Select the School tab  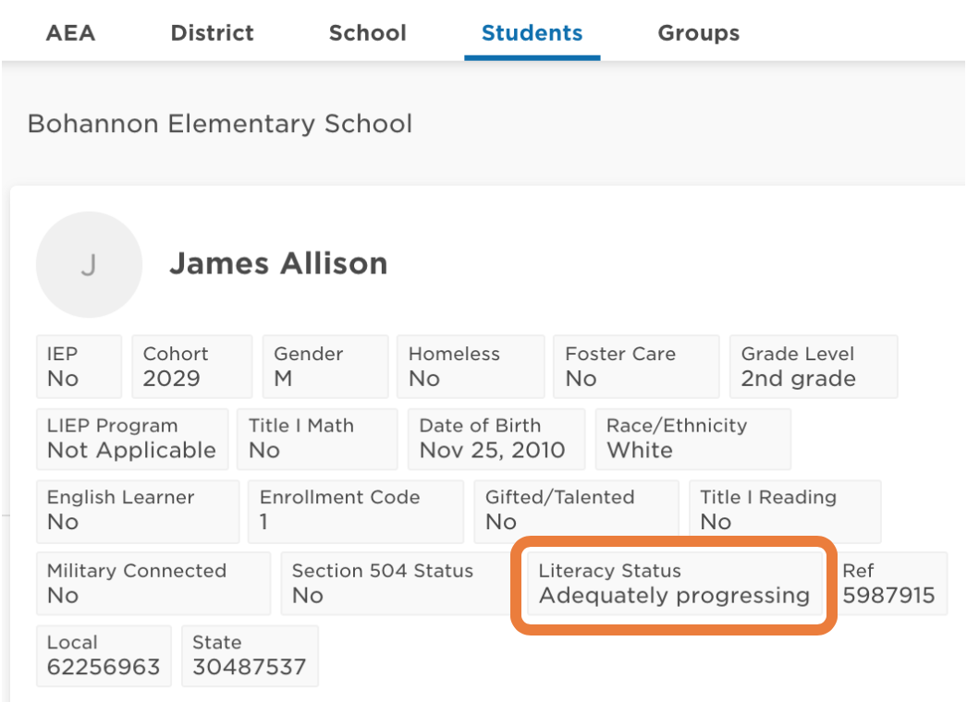coord(367,33)
